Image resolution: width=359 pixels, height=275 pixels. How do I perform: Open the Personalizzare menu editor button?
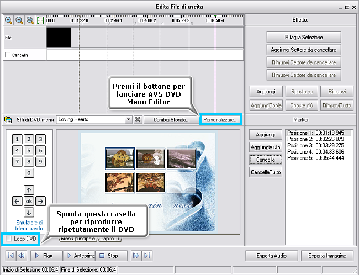220,120
